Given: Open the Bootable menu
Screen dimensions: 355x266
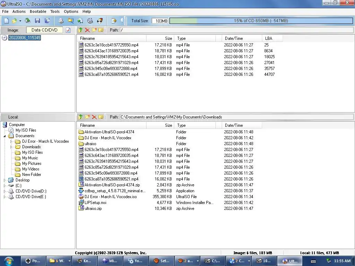Looking at the screenshot, I should (x=38, y=11).
